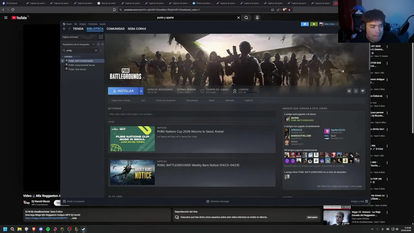
Task: Click Abrir panel for chat replay
Action: (312, 217)
